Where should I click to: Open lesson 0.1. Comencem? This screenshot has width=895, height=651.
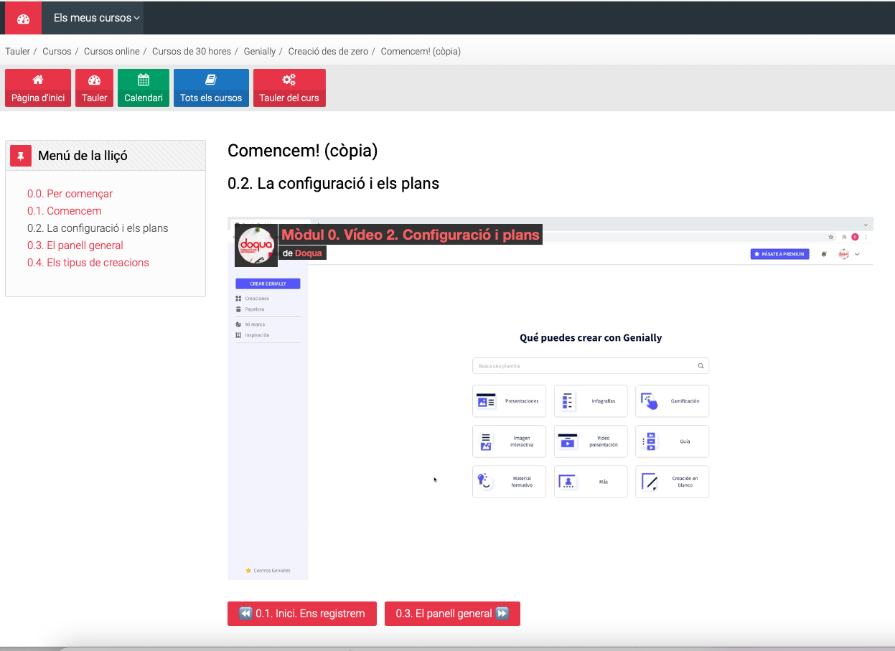(x=65, y=211)
